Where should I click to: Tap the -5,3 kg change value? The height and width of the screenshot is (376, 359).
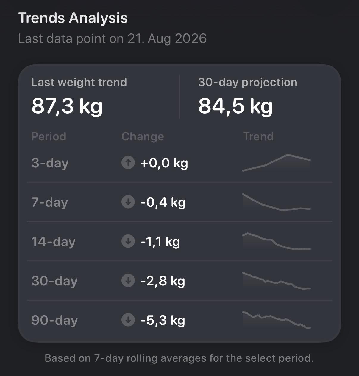[163, 320]
